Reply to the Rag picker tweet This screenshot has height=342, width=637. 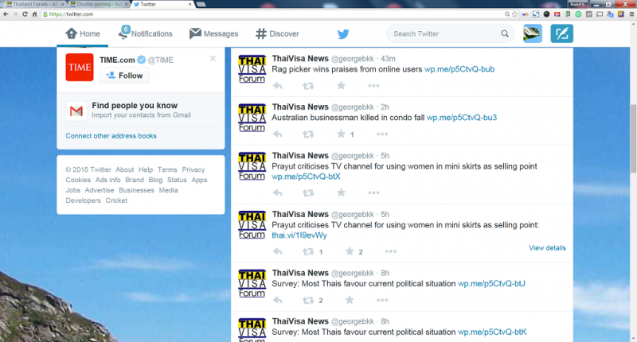[x=278, y=86]
